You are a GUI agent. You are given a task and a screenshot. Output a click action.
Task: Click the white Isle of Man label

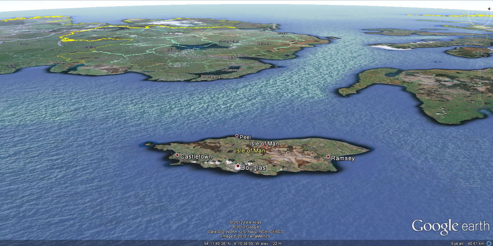(x=264, y=144)
